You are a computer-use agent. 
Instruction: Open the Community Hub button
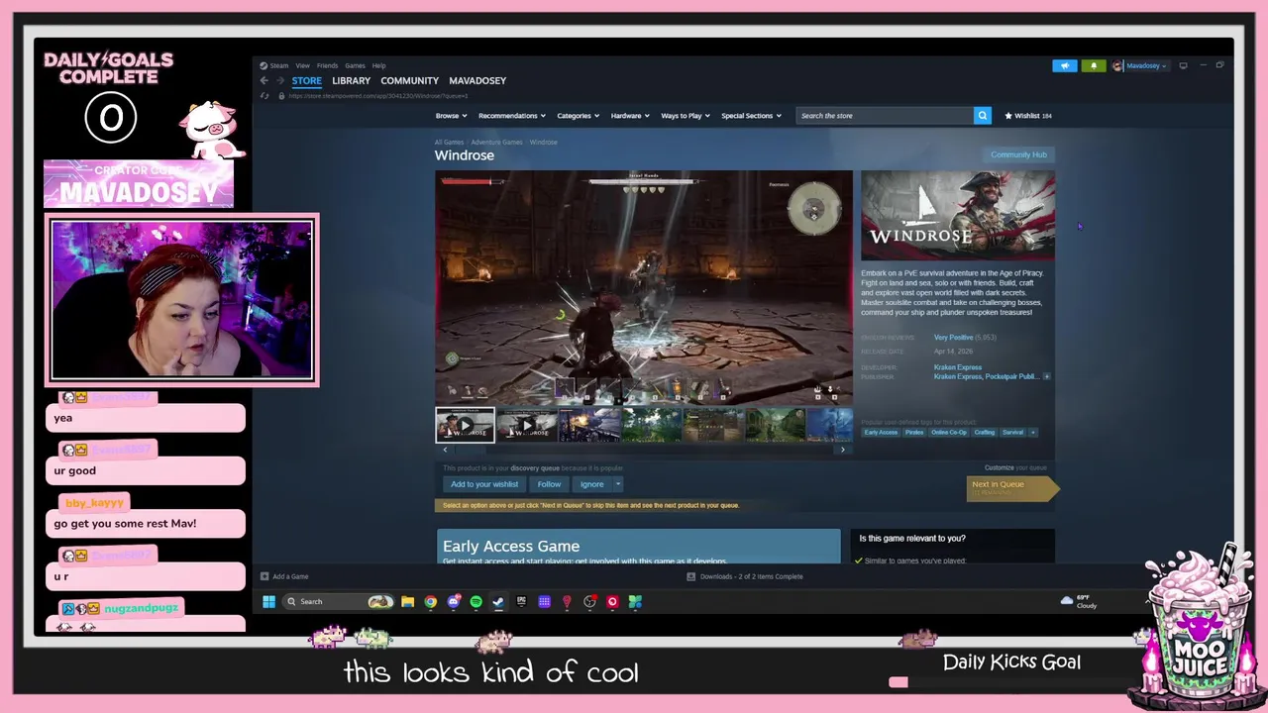1018,154
